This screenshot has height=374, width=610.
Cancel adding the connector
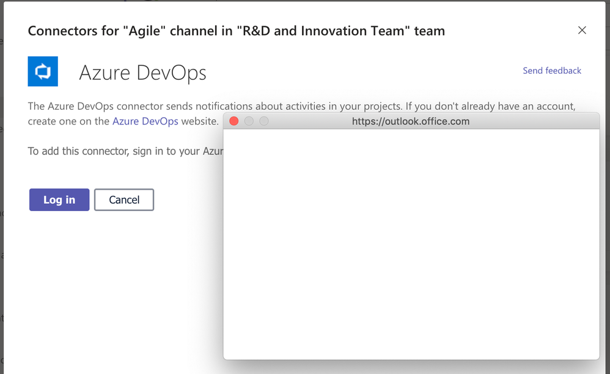pyautogui.click(x=124, y=200)
